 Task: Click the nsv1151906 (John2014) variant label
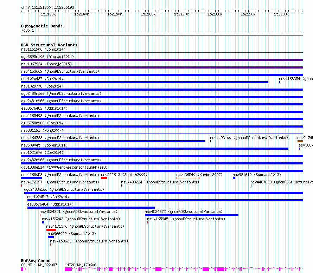(x=43, y=49)
